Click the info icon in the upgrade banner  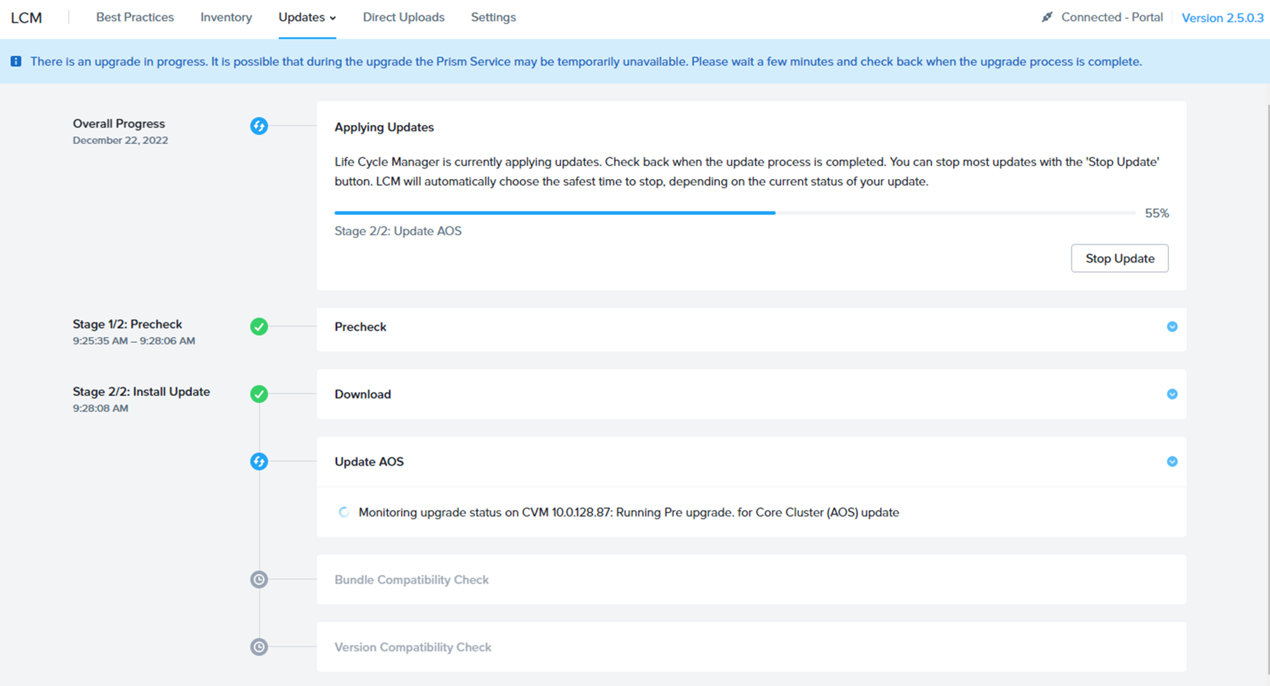(x=16, y=62)
